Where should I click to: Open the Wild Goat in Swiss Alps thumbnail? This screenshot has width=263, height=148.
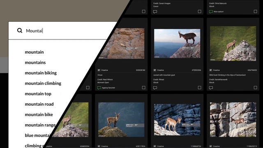coord(233,44)
